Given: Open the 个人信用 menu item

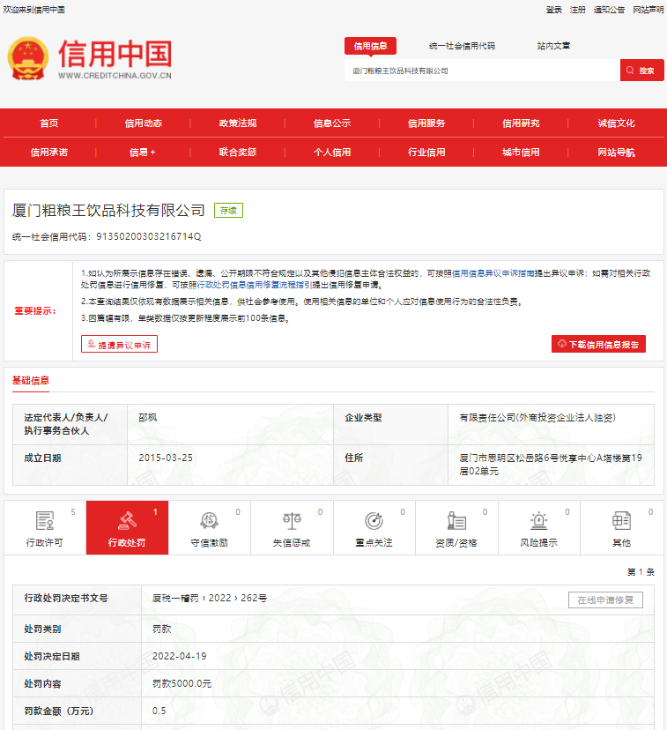Looking at the screenshot, I should tap(332, 153).
